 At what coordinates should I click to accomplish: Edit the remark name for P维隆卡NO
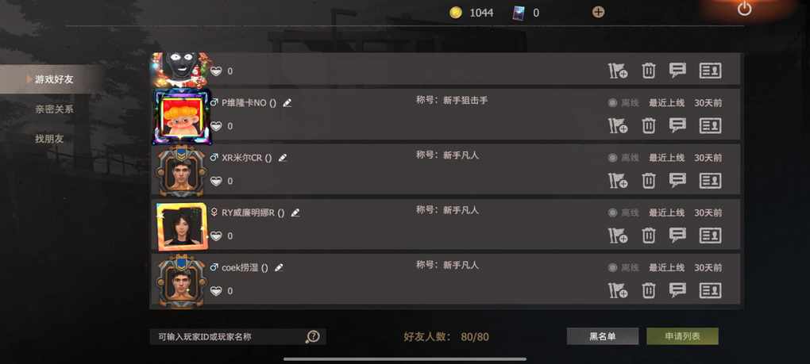pyautogui.click(x=287, y=103)
